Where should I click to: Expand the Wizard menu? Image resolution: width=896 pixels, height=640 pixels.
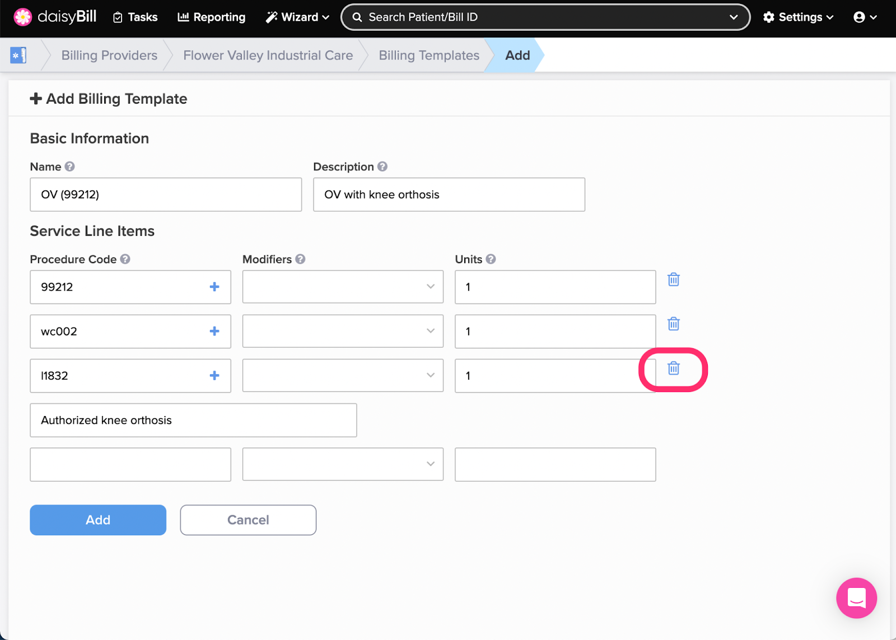[297, 17]
